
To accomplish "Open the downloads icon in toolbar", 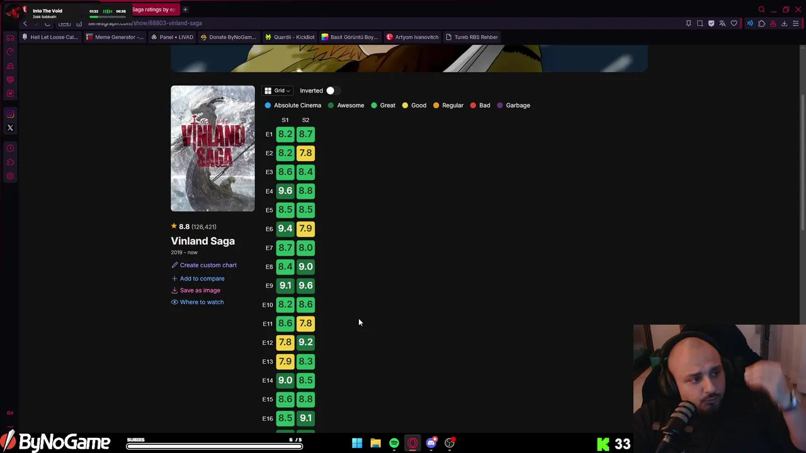I will [x=784, y=23].
